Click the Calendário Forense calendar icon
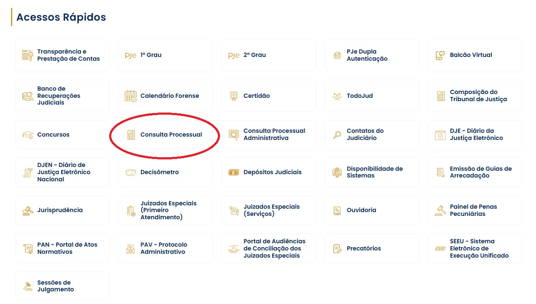The width and height of the screenshot is (536, 304). (x=131, y=96)
